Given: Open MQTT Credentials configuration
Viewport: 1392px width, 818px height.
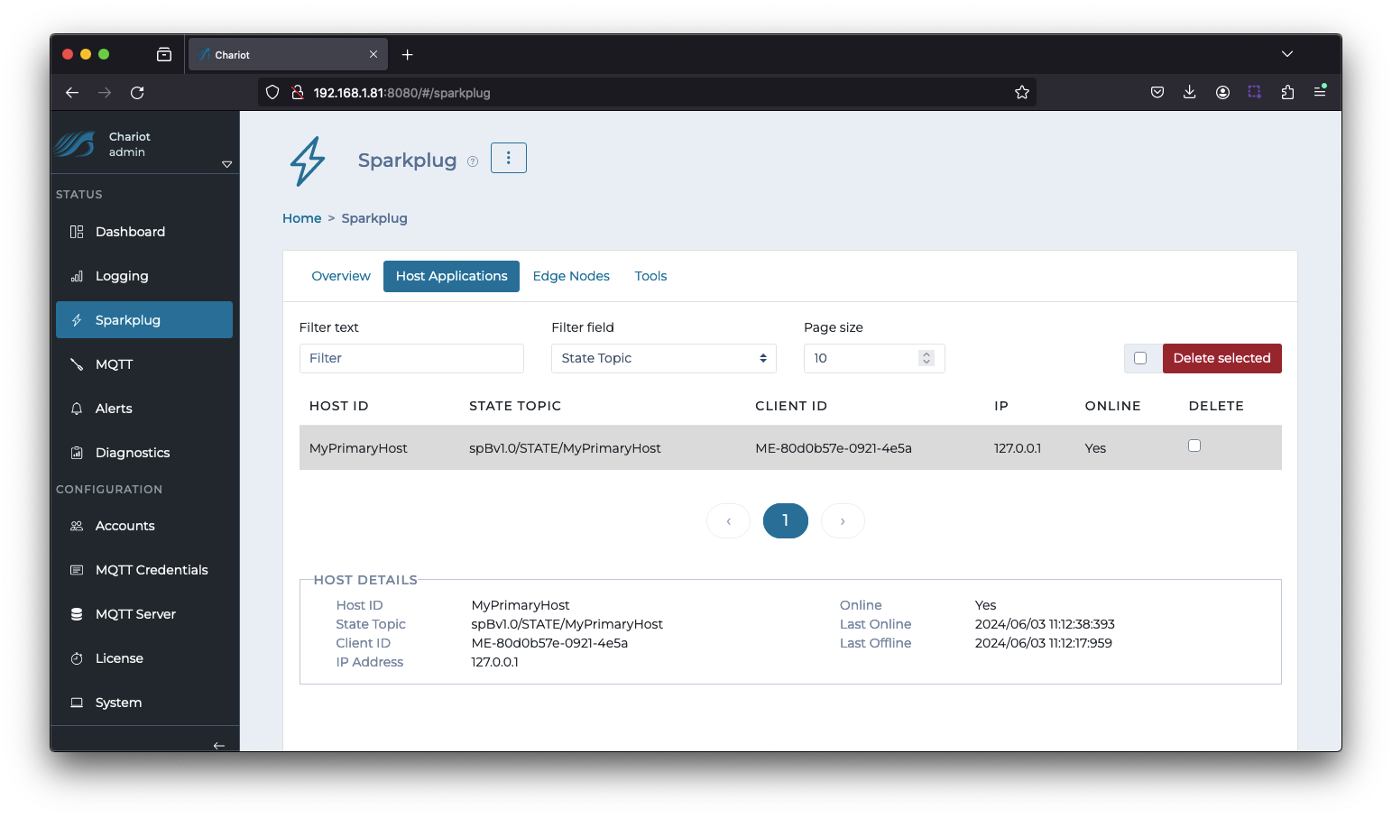Looking at the screenshot, I should tap(144, 570).
